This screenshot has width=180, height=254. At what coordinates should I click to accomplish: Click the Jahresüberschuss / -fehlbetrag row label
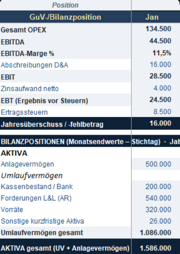pyautogui.click(x=52, y=124)
